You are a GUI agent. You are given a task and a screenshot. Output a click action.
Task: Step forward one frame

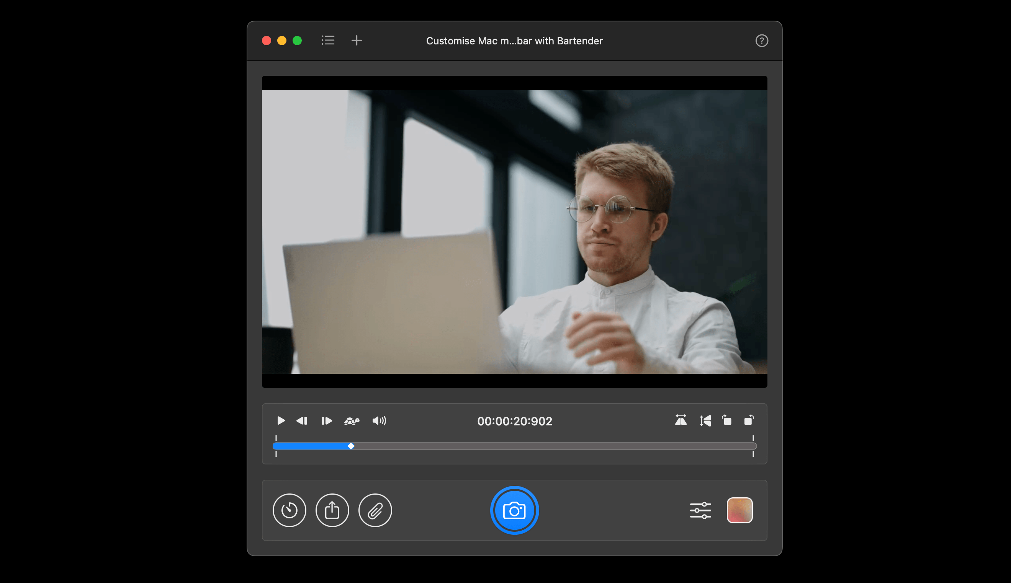pyautogui.click(x=326, y=420)
